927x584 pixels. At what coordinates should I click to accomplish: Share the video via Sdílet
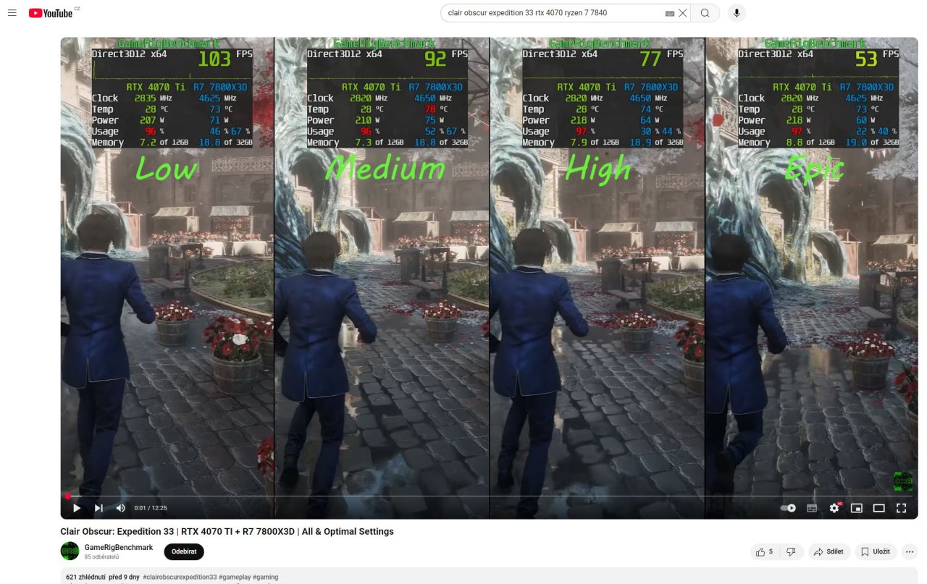point(829,551)
